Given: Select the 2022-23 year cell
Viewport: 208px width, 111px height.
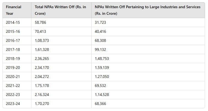Looking at the screenshot, I should pyautogui.click(x=13, y=95).
